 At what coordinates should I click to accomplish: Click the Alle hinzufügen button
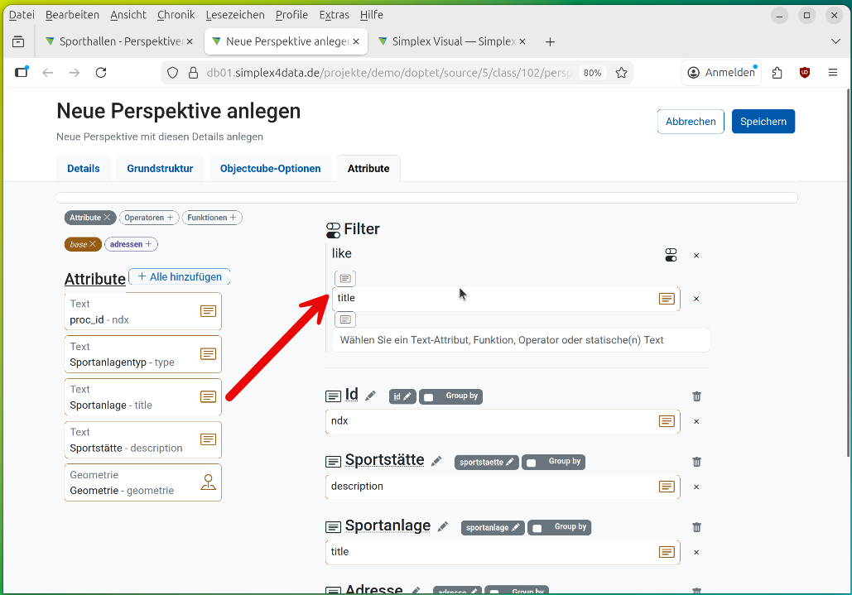180,277
